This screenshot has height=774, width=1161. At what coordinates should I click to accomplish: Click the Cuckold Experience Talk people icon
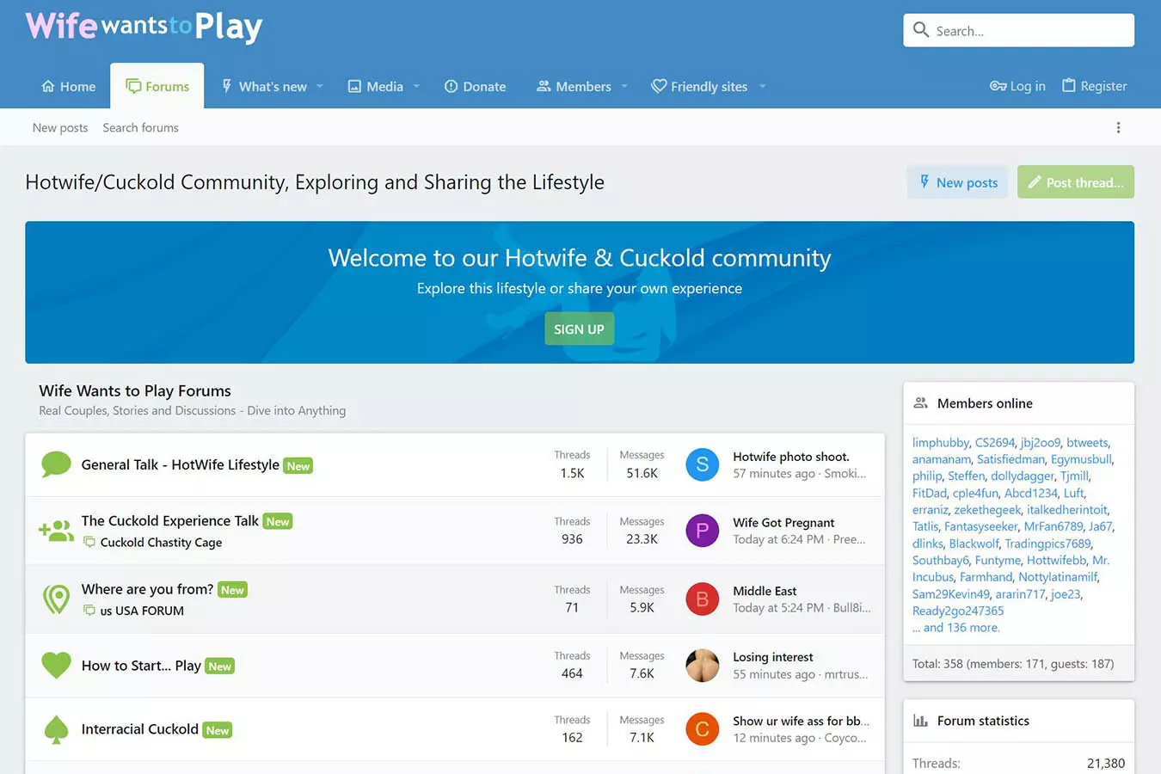[56, 531]
